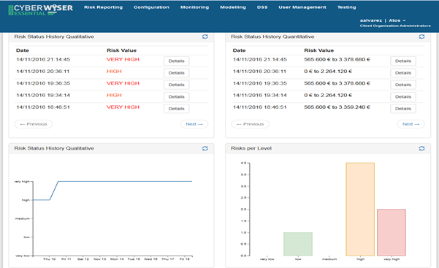Viewport: 439px width, 268px height.
Task: Go to Next page in qualitative table
Action: point(194,124)
